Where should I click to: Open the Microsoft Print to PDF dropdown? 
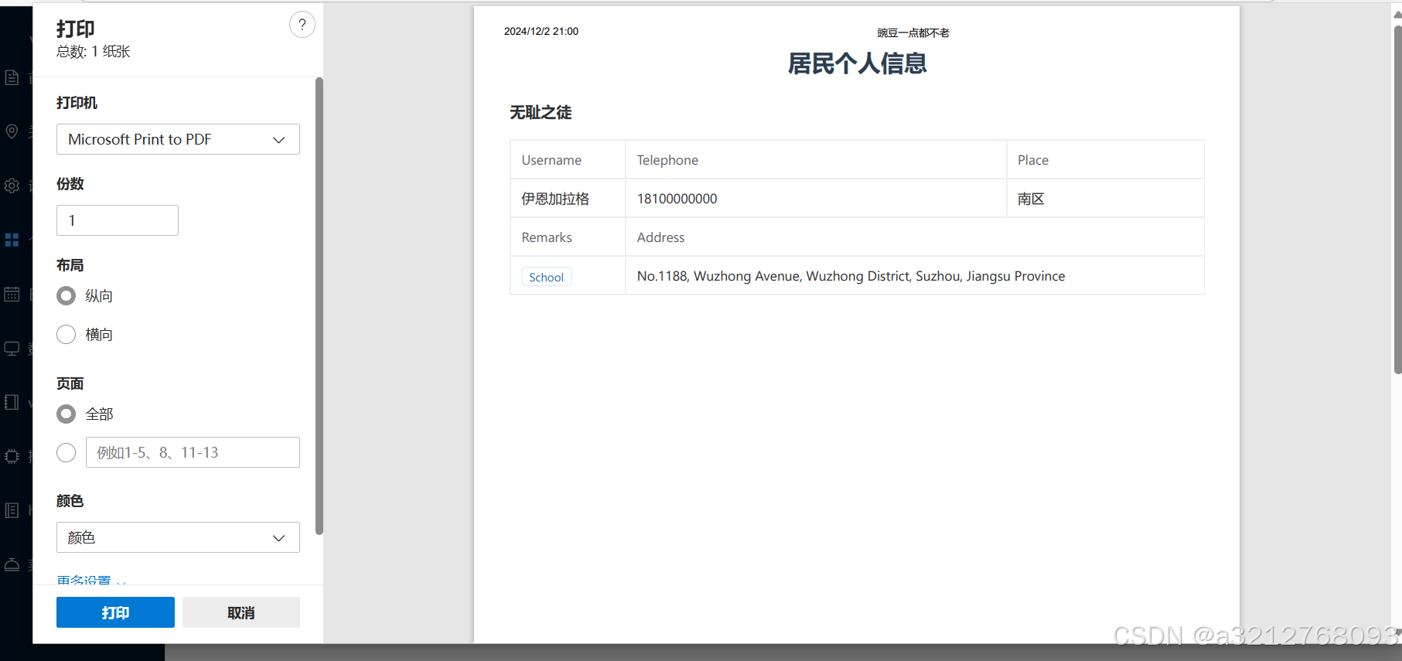coord(178,139)
